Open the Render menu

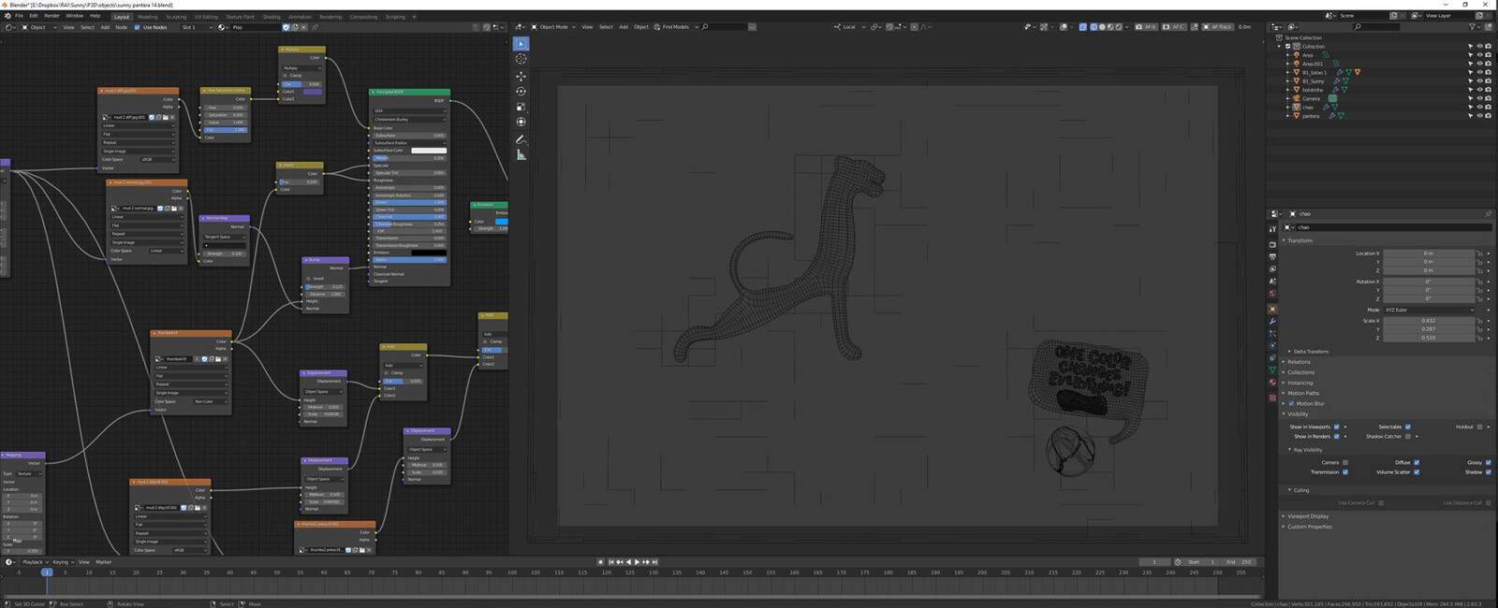point(51,16)
